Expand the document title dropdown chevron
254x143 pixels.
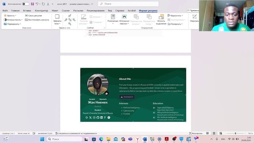[92, 4]
